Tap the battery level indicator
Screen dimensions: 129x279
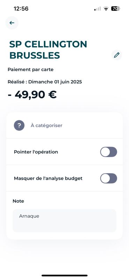(x=116, y=8)
